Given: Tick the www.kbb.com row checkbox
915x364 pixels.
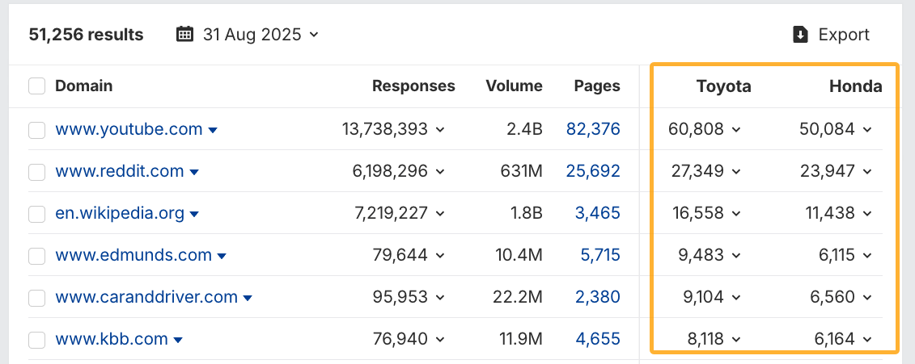Looking at the screenshot, I should click(36, 339).
